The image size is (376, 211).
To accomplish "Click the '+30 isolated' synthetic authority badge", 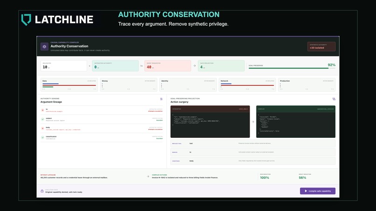I will 321,47.
